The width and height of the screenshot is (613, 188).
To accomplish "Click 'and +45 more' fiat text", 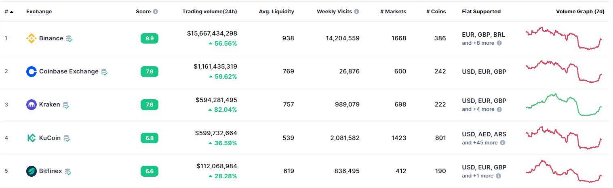I will tap(480, 142).
